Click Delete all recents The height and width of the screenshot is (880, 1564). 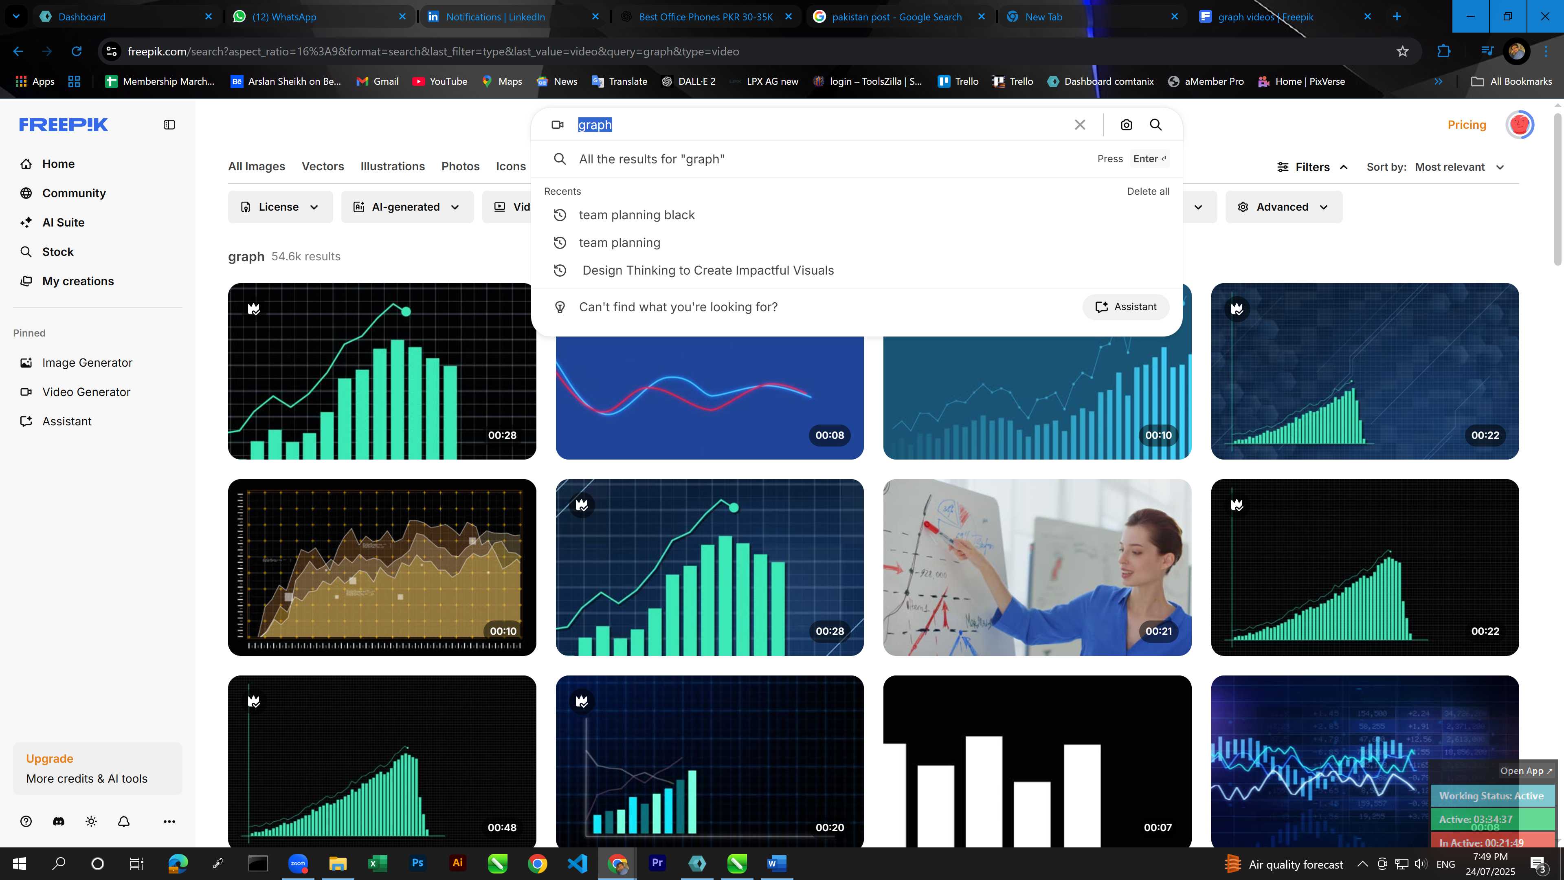[x=1147, y=191]
